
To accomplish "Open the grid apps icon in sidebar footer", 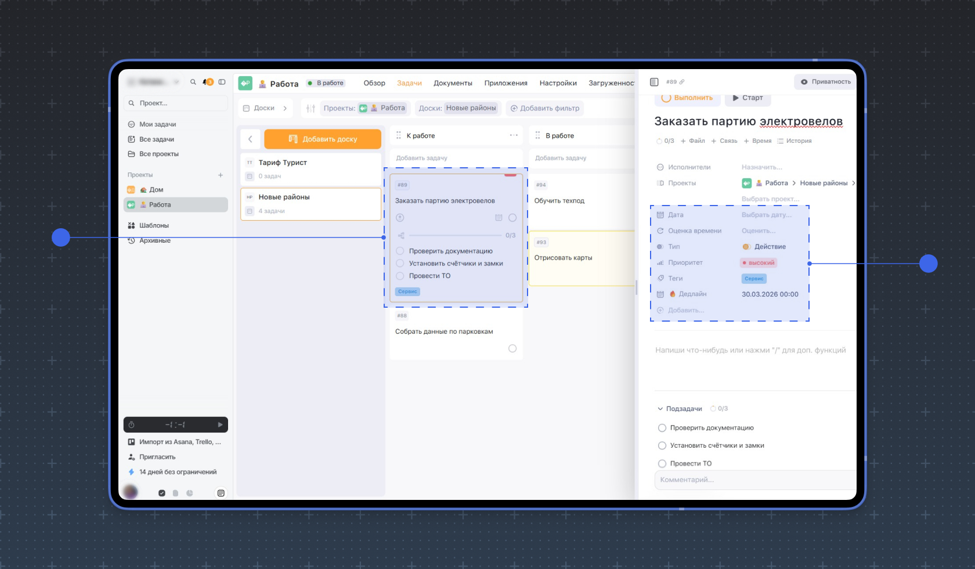I will pyautogui.click(x=221, y=493).
